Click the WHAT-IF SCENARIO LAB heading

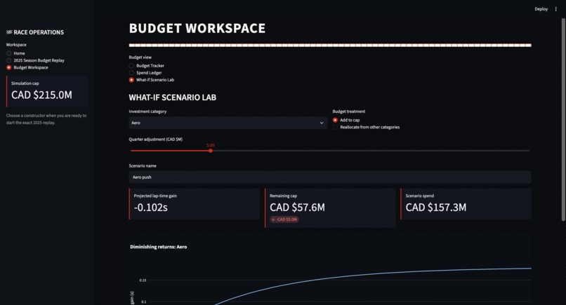[x=173, y=97]
